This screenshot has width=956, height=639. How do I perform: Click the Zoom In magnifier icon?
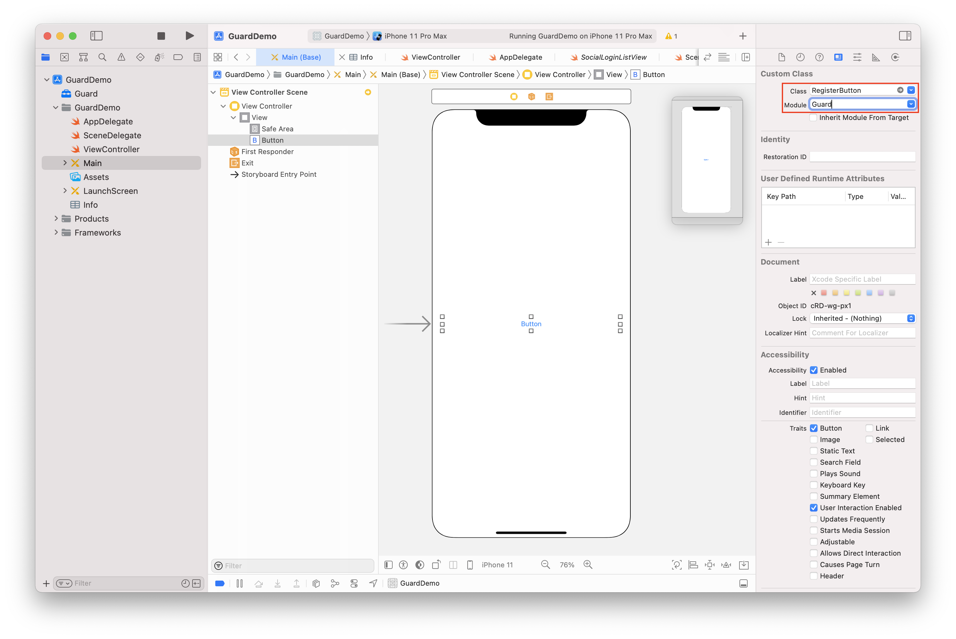click(x=588, y=564)
